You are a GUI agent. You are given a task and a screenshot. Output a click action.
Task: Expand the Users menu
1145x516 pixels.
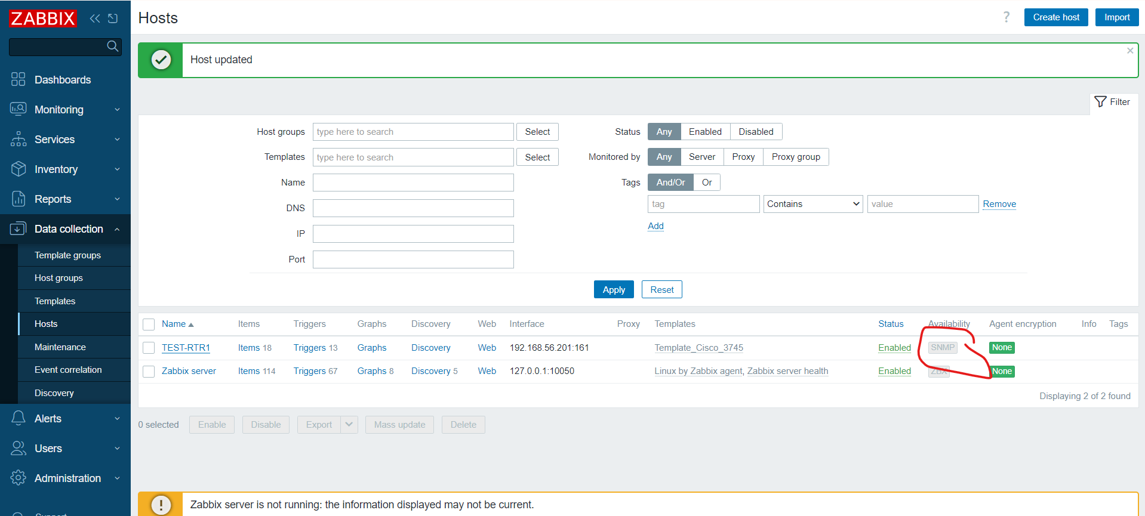[65, 449]
